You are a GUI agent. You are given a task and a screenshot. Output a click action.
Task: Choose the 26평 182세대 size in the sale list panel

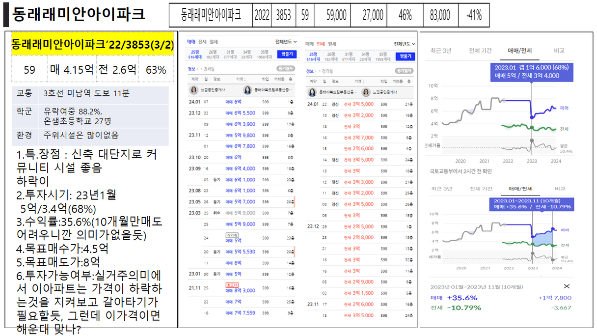tap(213, 54)
